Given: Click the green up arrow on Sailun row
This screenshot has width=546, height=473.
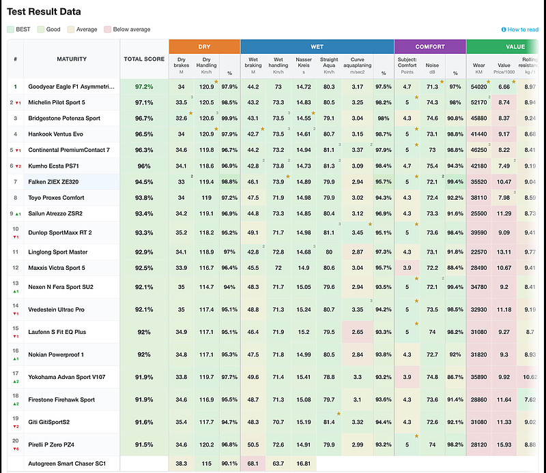Looking at the screenshot, I should 17,214.
